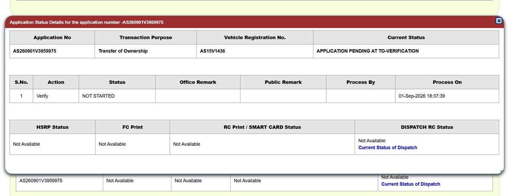This screenshot has width=509, height=196.
Task: Click RC Print / SMART CARD Status header
Action: [262, 127]
